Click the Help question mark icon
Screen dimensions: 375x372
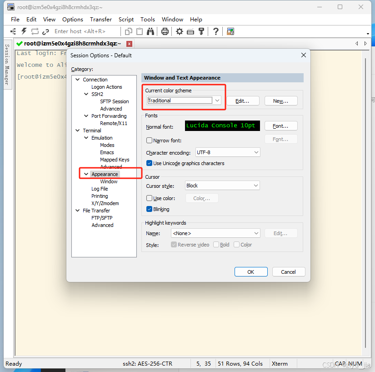pyautogui.click(x=216, y=31)
